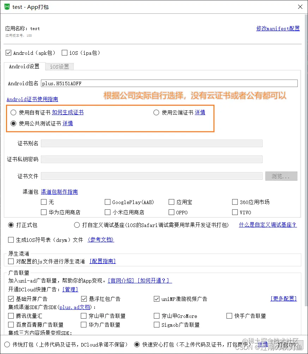
Task: Uncheck the Android (apk包) option
Action: (8, 53)
